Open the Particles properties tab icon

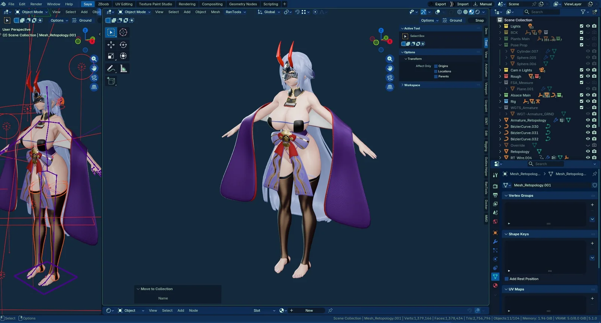[495, 250]
